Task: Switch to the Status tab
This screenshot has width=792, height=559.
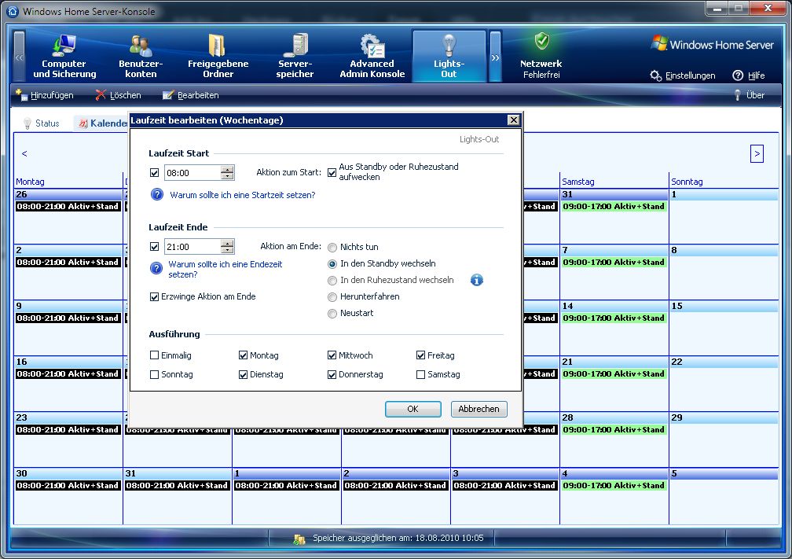Action: [41, 123]
